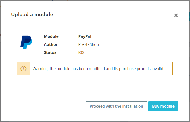Click the word 'invalid' ending the warning
The height and width of the screenshot is (122, 190).
coord(158,69)
